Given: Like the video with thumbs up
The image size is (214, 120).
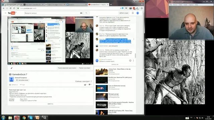Looking at the screenshot, I should [x=85, y=85].
